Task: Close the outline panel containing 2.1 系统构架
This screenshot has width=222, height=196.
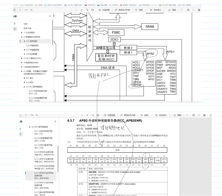Action: pyautogui.click(x=50, y=16)
